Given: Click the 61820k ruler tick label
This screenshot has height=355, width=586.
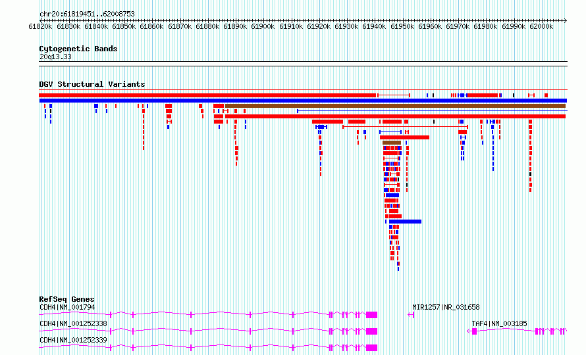Looking at the screenshot, I should [x=40, y=26].
